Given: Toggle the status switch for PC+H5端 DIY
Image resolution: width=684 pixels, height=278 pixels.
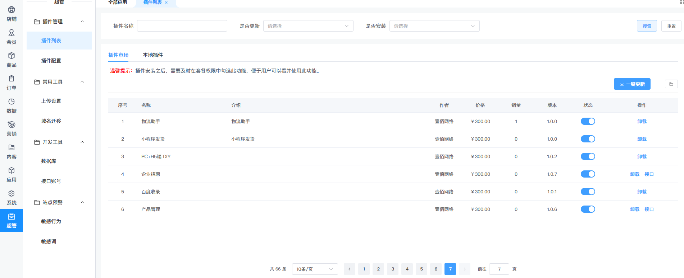Looking at the screenshot, I should pos(588,156).
